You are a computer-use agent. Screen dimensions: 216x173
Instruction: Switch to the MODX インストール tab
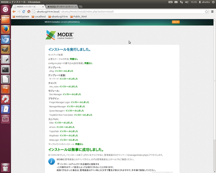coord(26,7)
